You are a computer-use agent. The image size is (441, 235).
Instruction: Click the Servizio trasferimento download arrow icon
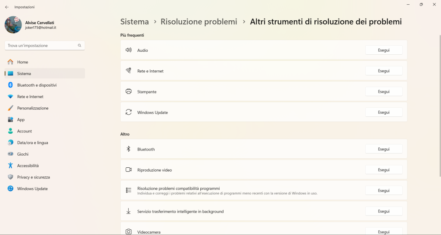(x=128, y=211)
